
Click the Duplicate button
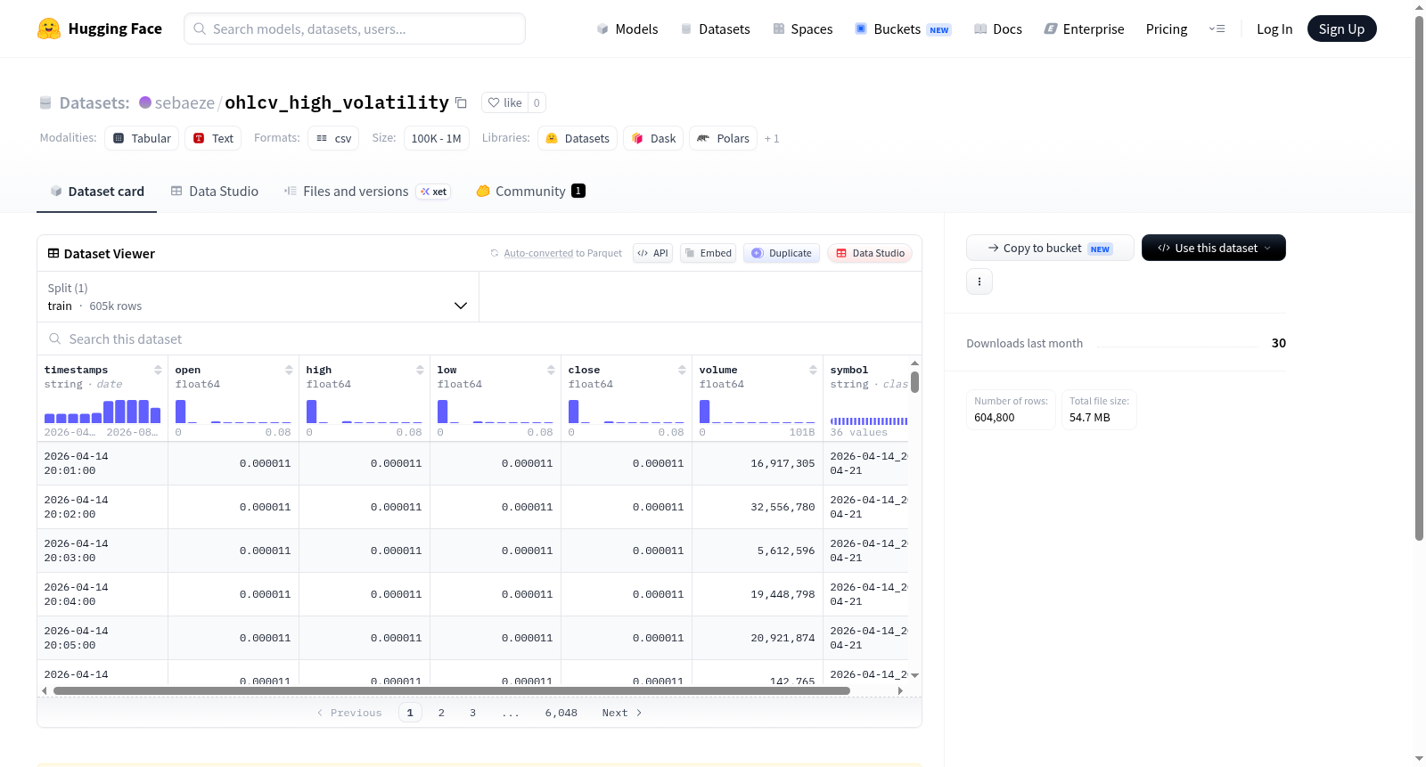point(782,253)
